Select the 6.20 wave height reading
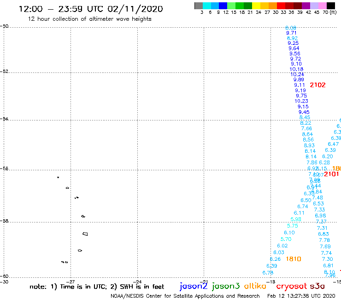 (x=328, y=156)
